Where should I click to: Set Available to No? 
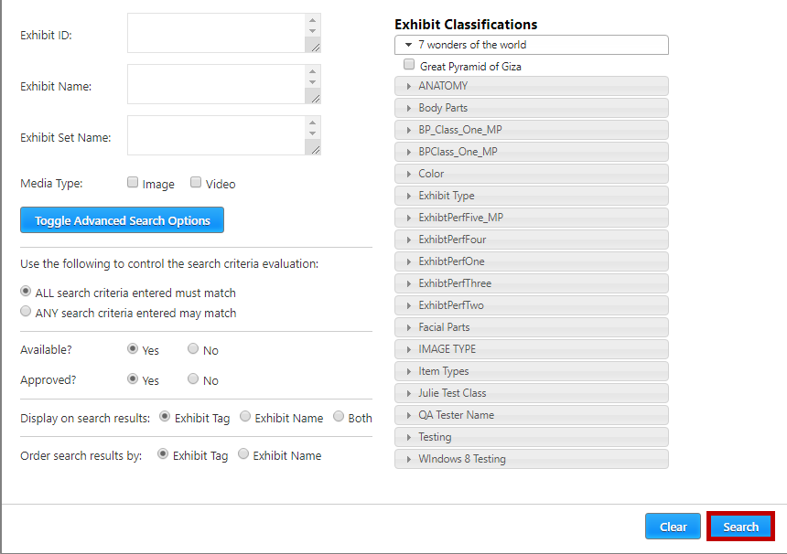[193, 349]
